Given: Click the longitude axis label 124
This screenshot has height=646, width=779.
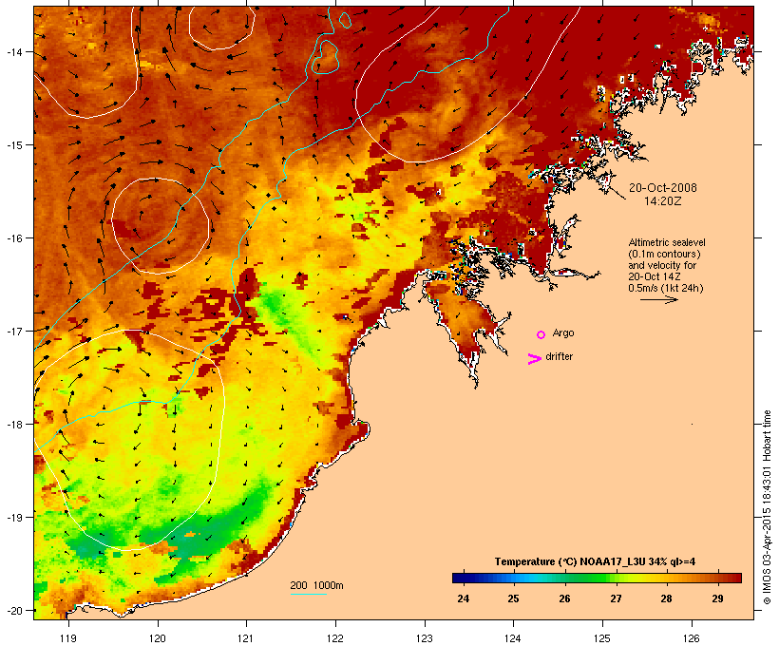Looking at the screenshot, I should pyautogui.click(x=513, y=638).
